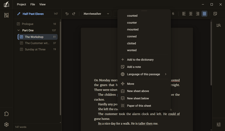This screenshot has width=225, height=131.
Task: Toggle justified text alignment
Action: [x=204, y=14]
